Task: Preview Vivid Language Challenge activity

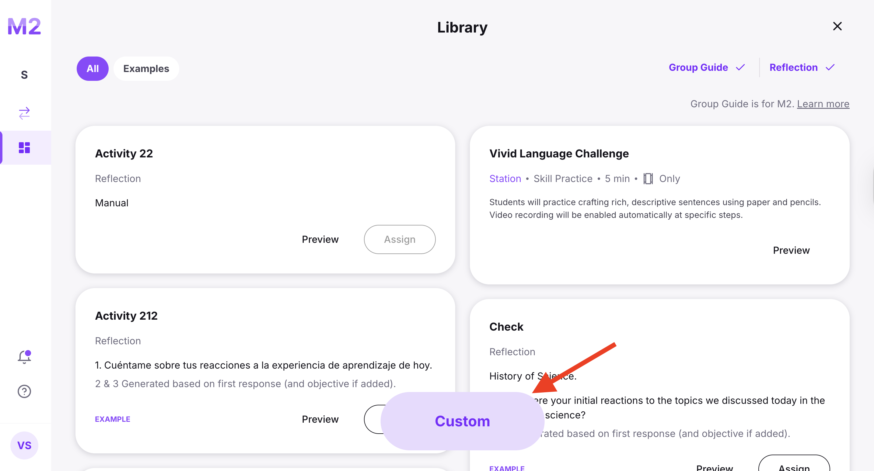Action: (791, 250)
